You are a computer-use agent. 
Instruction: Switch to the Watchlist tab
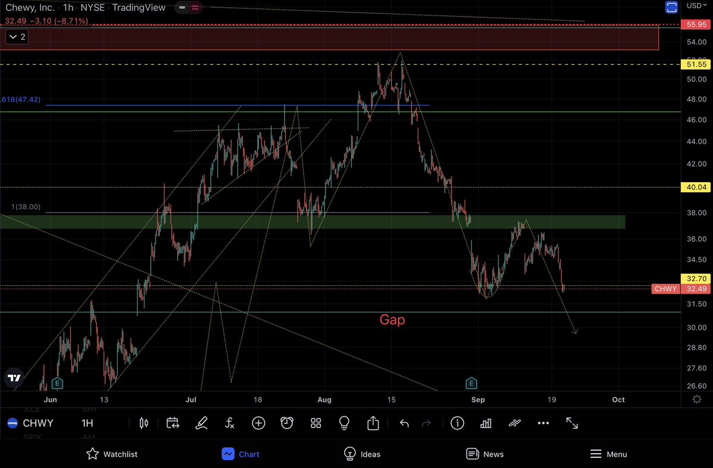(x=112, y=454)
